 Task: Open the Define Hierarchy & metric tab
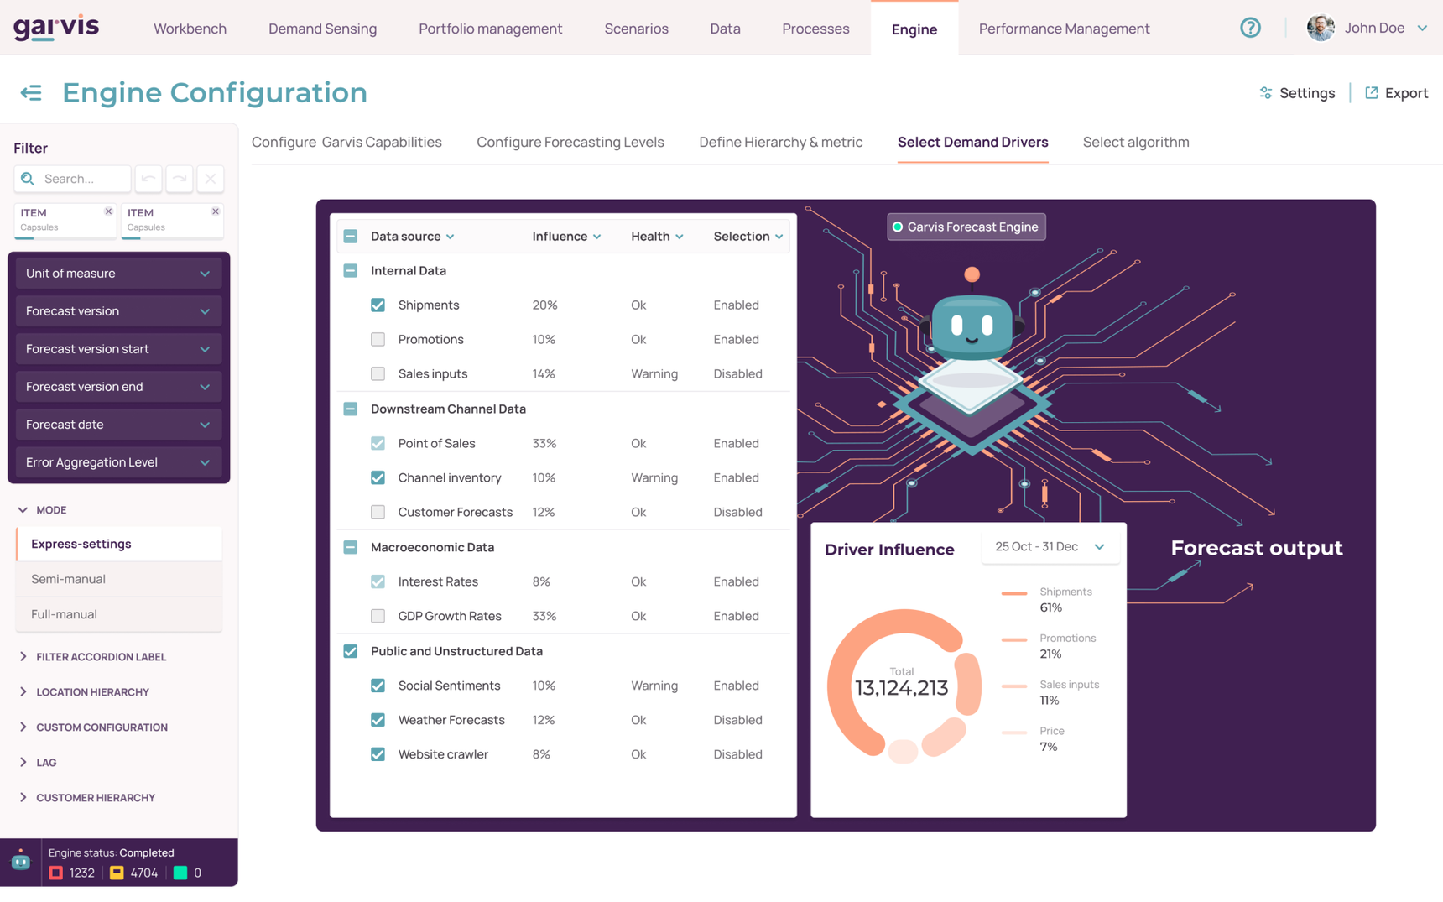pyautogui.click(x=781, y=143)
